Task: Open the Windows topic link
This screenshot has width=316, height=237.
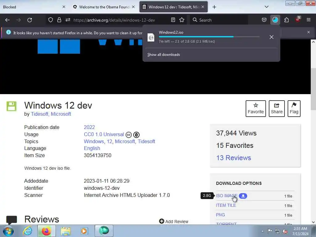Action: (94, 141)
